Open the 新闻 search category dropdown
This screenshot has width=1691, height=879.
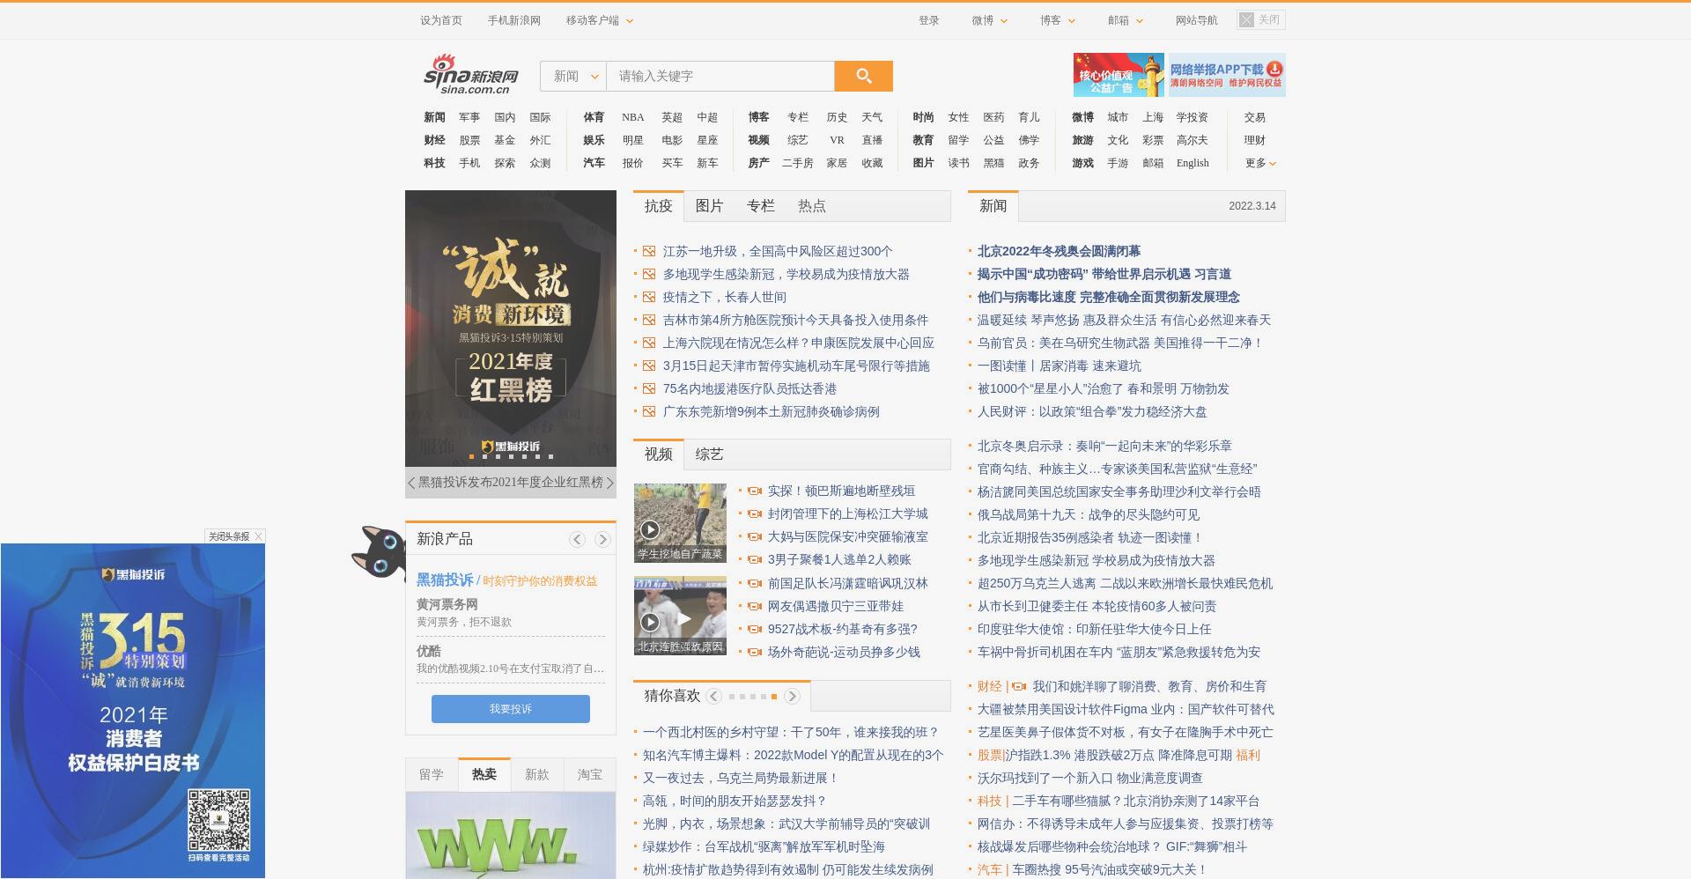click(573, 76)
